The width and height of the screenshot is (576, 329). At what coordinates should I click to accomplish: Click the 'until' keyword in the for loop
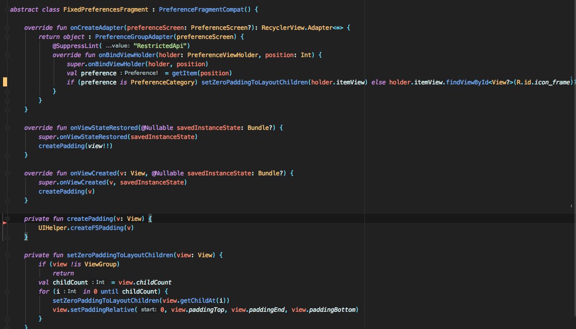click(x=109, y=292)
